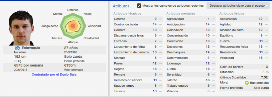Open the Contratado por el Duslo Sala link

pyautogui.click(x=54, y=75)
